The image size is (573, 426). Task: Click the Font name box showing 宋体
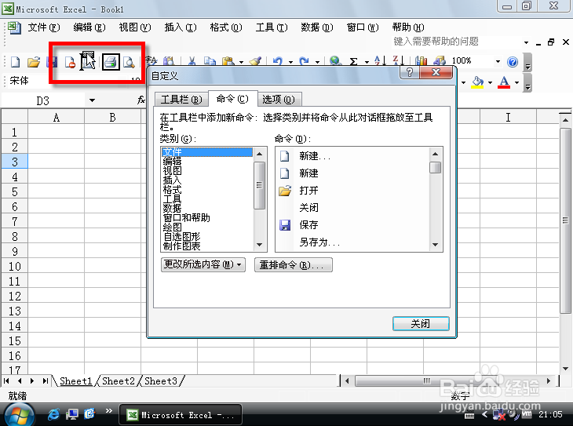point(30,81)
